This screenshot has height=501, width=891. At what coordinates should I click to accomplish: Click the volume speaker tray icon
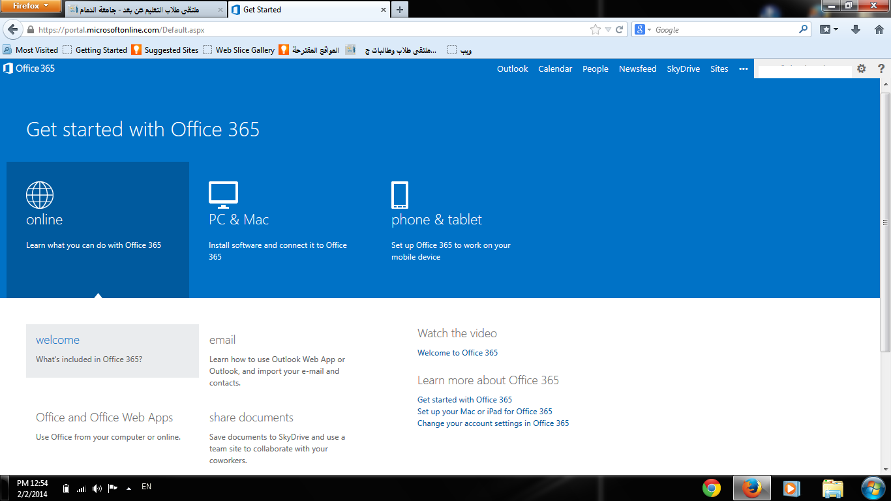pyautogui.click(x=97, y=488)
